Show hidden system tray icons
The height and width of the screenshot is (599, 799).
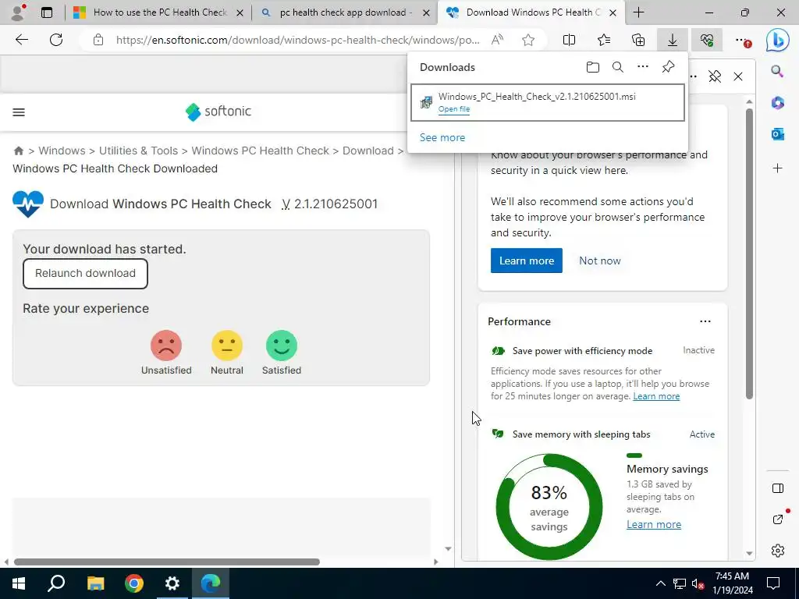[660, 583]
